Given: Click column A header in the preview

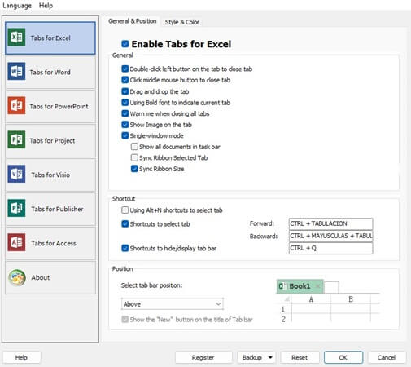Looking at the screenshot, I should [311, 299].
